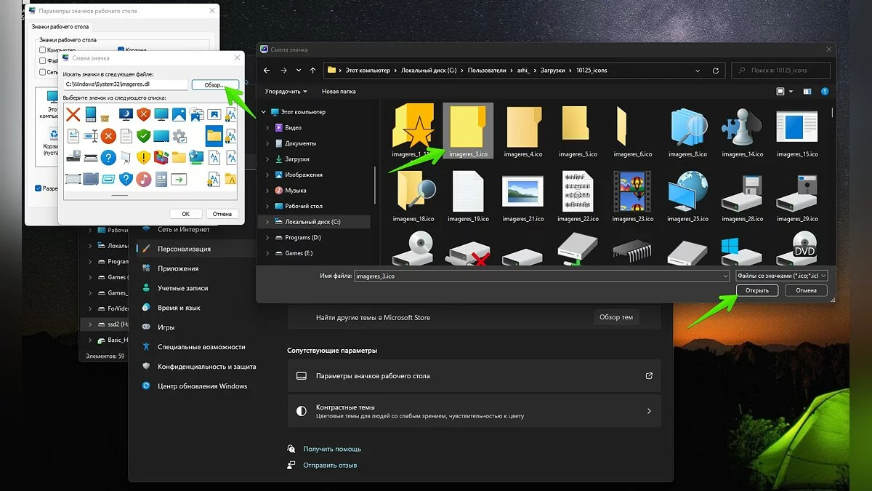The height and width of the screenshot is (491, 872).
Task: Choose the green shield checkmark icon
Action: (144, 135)
